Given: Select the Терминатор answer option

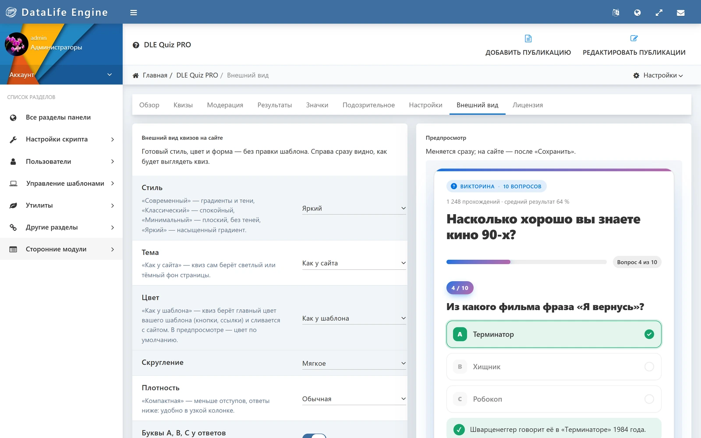Looking at the screenshot, I should [554, 334].
